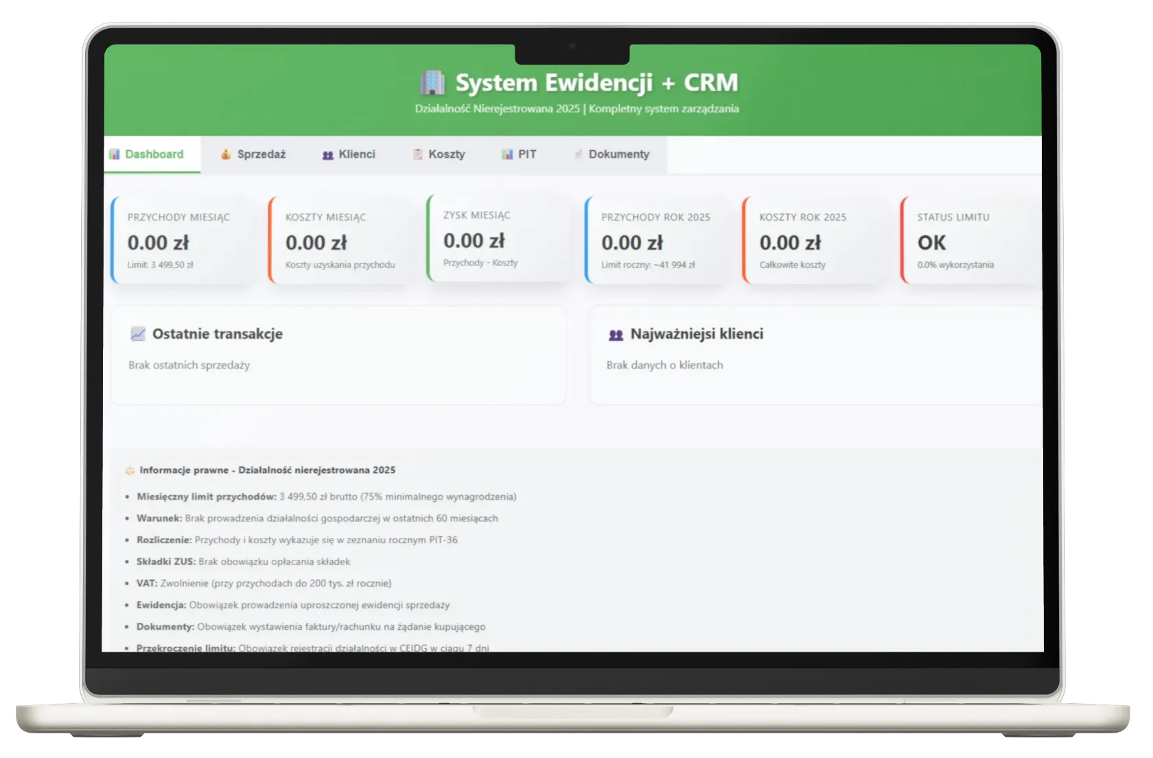This screenshot has height=758, width=1153.
Task: Click the Dokumenty document icon
Action: 576,154
